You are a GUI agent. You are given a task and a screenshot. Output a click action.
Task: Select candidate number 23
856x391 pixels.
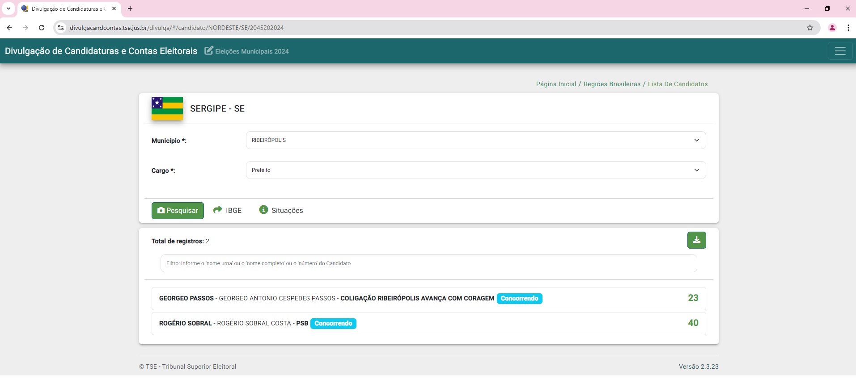coord(693,298)
